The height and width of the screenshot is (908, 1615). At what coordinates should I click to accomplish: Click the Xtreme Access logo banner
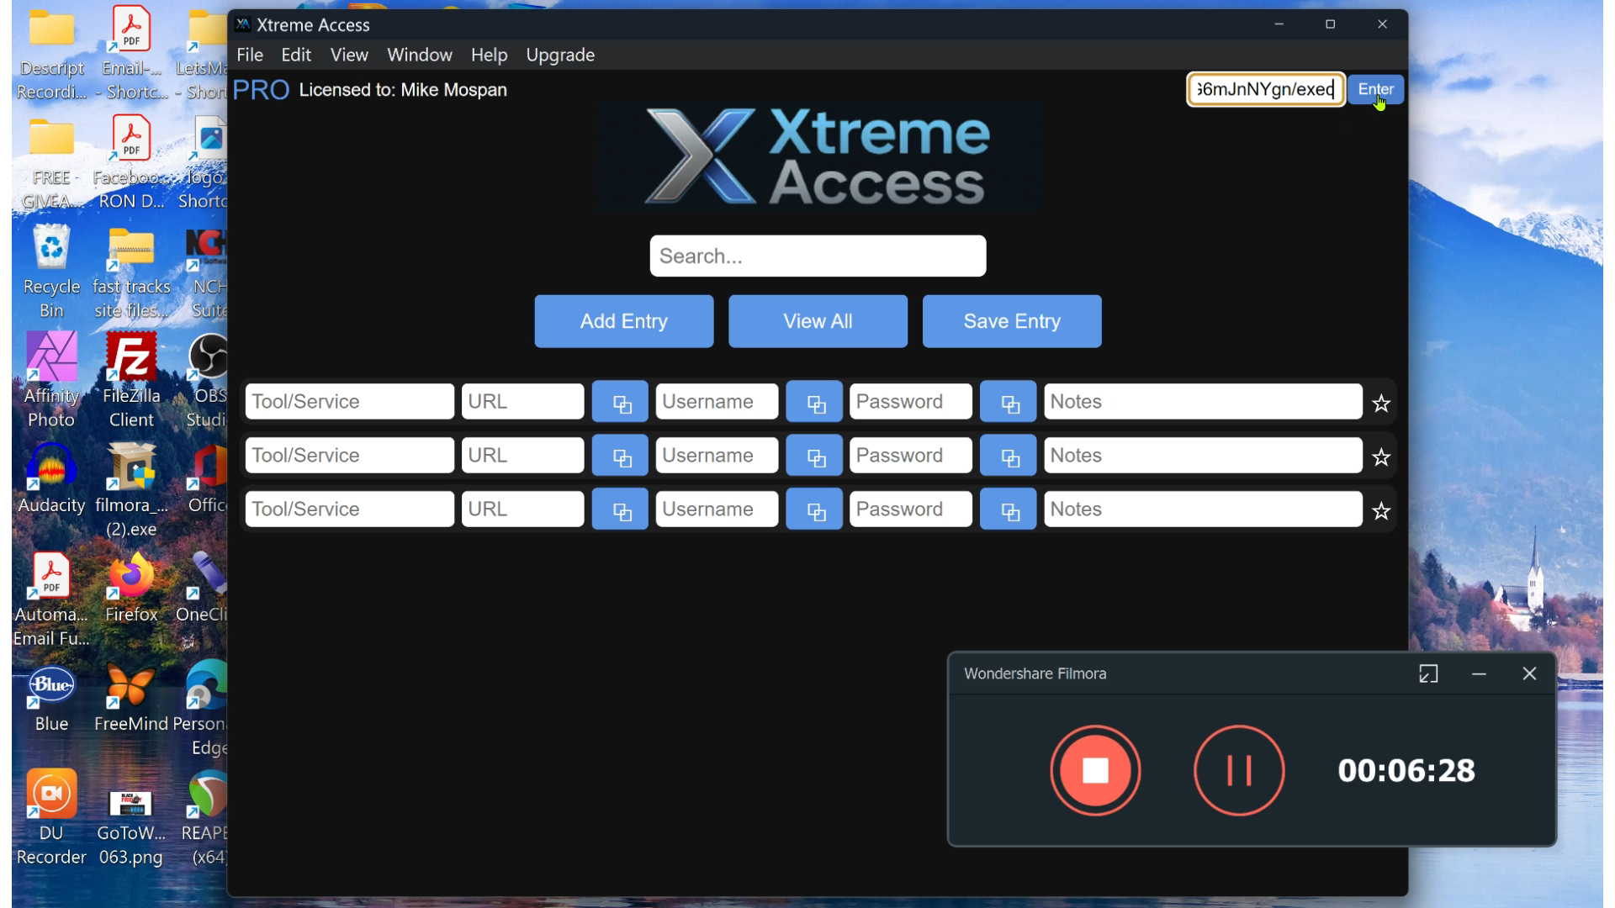tap(818, 157)
